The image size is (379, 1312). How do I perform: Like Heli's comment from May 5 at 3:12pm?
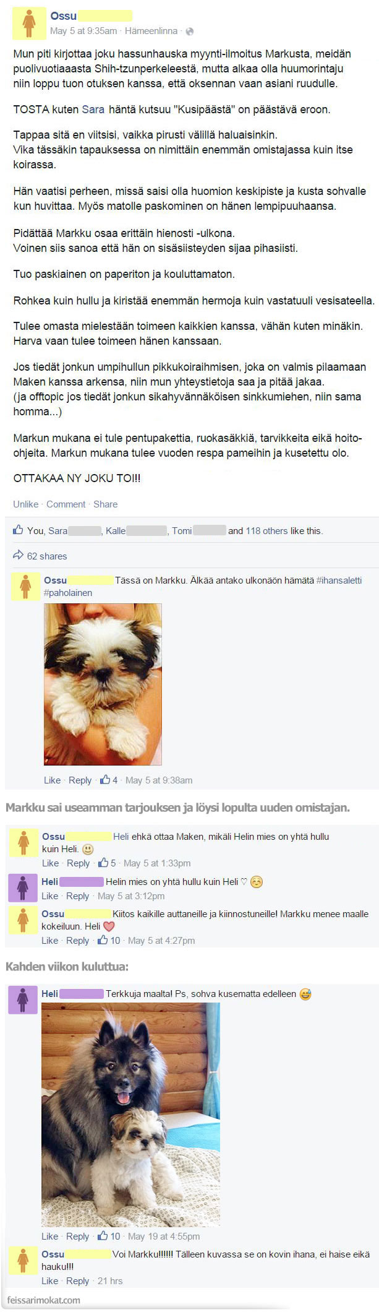(x=50, y=896)
